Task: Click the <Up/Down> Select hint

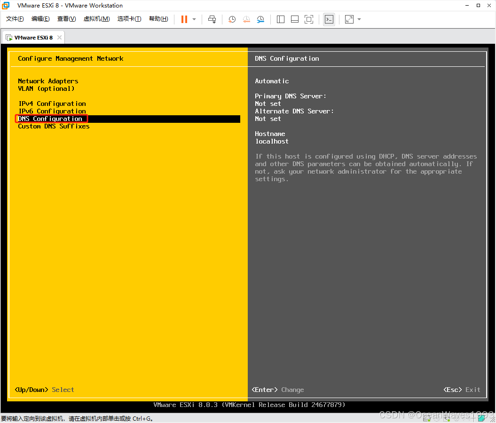Action: tap(44, 390)
